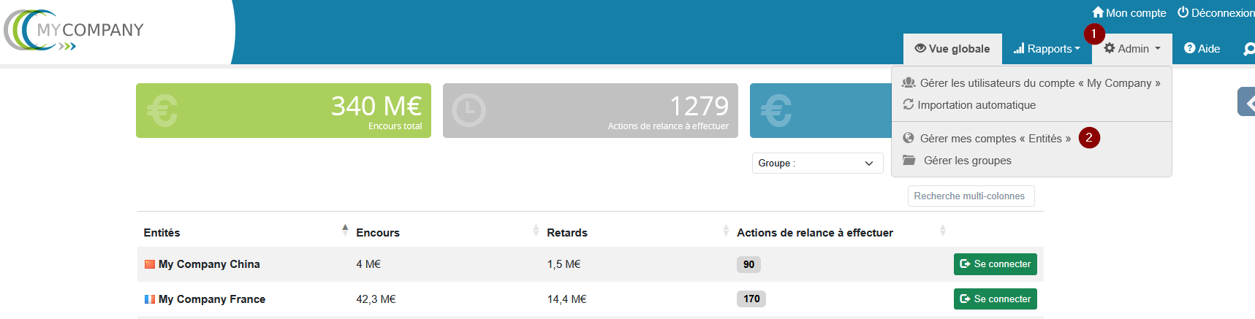The width and height of the screenshot is (1255, 319).
Task: Click the clock icon on Actions de relance card
Action: pos(469,111)
